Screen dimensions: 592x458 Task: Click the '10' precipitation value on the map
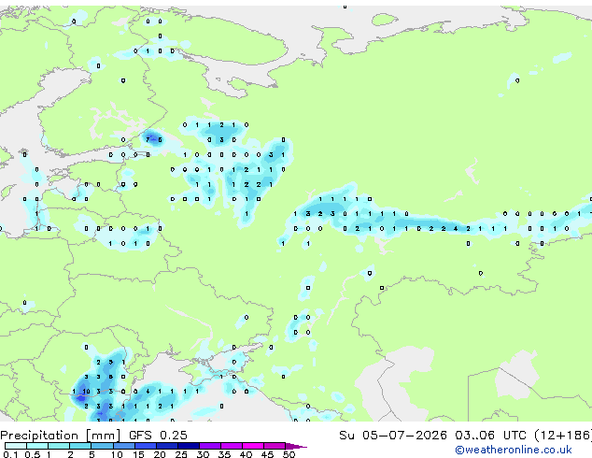(86, 392)
